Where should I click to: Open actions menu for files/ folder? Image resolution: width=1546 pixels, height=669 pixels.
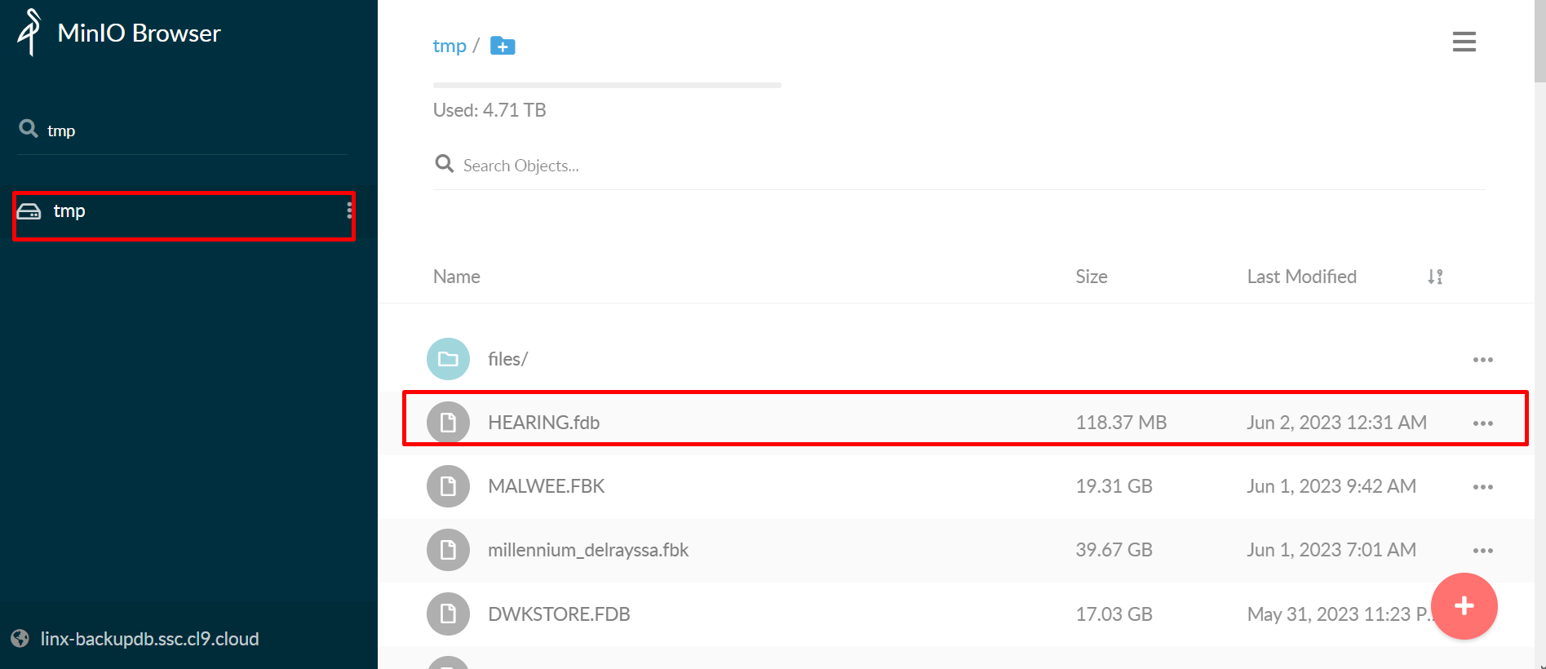click(1482, 360)
